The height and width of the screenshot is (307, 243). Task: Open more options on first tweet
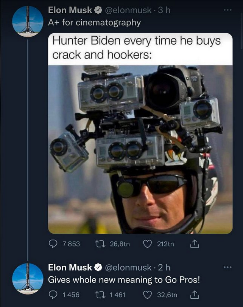pos(227,10)
